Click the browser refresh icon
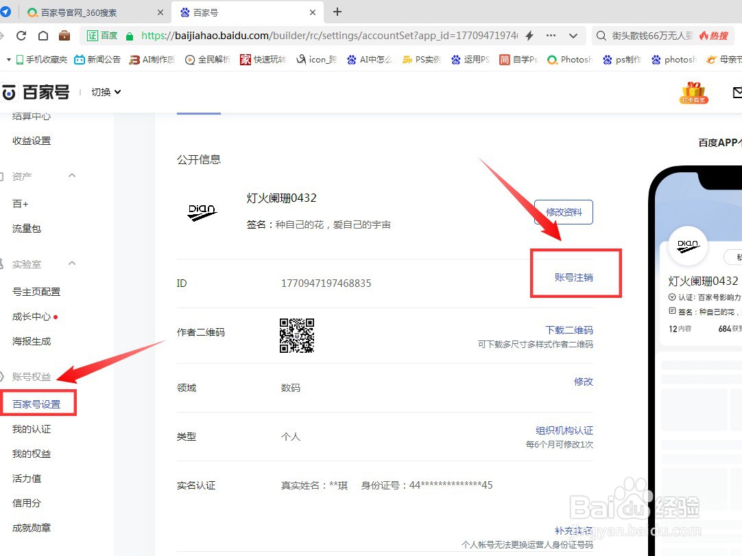Image resolution: width=742 pixels, height=556 pixels. pos(21,35)
